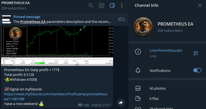Click the notifications bell icon
Screen dimensions: 206x109
pos(138,71)
